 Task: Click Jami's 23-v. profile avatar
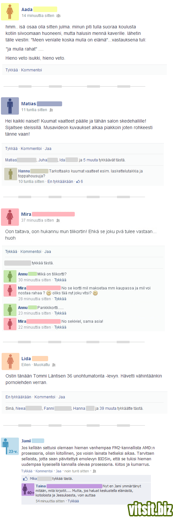point(10,447)
